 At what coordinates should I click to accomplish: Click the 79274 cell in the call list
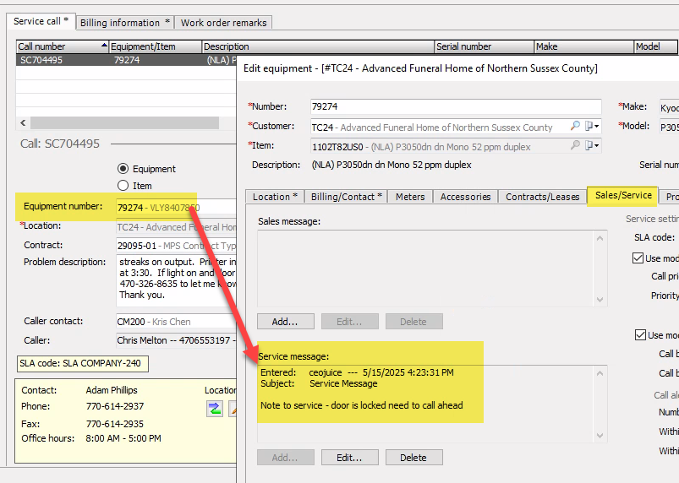(127, 60)
